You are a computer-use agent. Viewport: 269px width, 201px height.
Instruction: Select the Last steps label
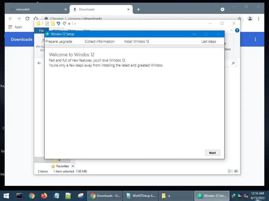click(x=209, y=42)
